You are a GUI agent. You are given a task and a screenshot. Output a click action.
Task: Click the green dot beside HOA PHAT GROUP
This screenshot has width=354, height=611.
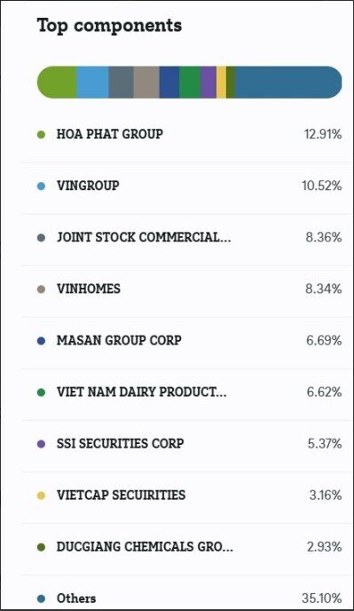(42, 134)
